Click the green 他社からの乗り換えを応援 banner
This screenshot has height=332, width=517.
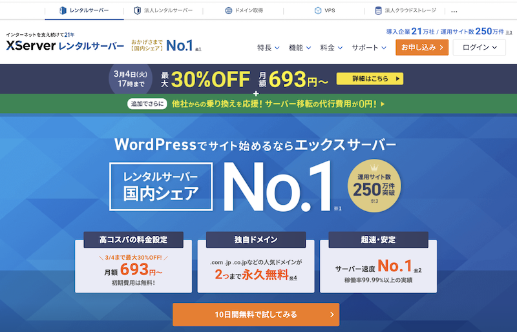[258, 104]
